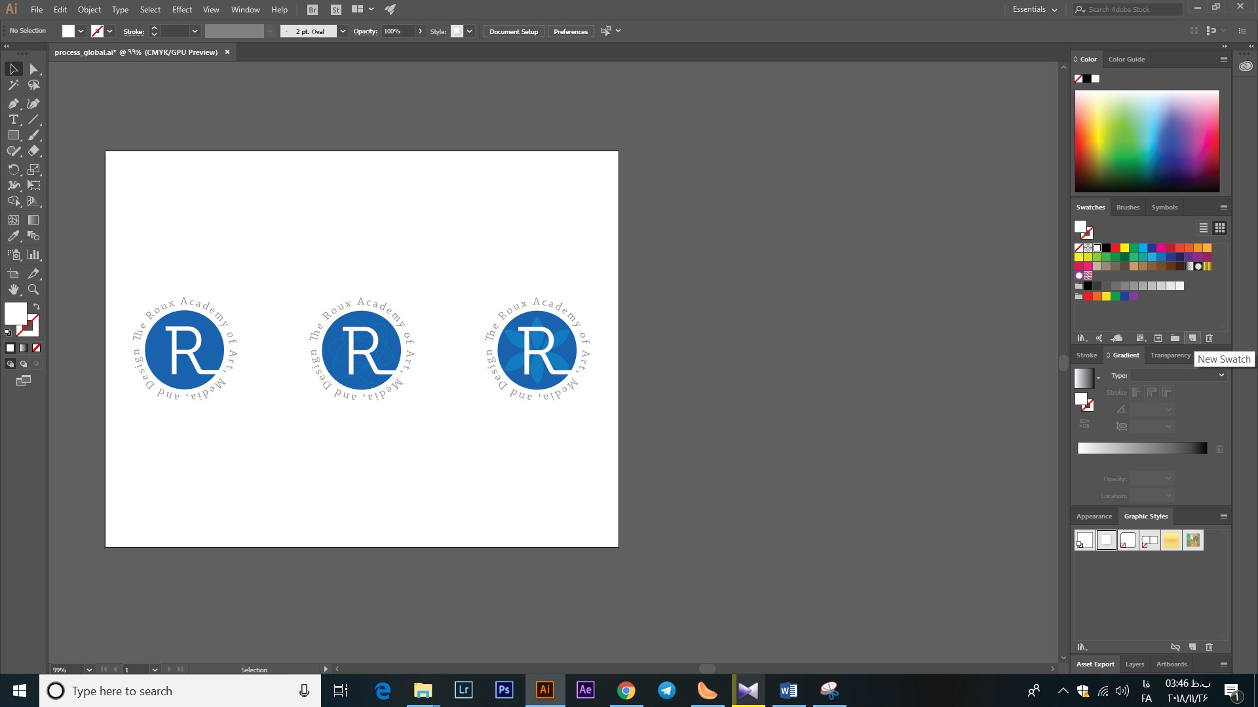Open the Effect menu
The width and height of the screenshot is (1258, 707).
[182, 10]
